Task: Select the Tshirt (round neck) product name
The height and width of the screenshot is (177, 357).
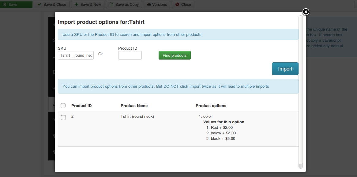Action: click(137, 117)
